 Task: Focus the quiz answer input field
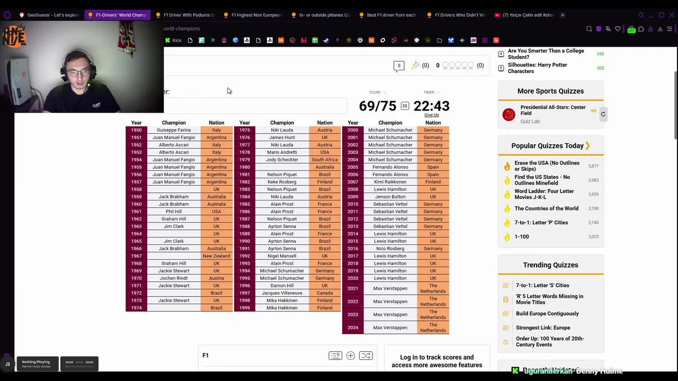coord(255,106)
